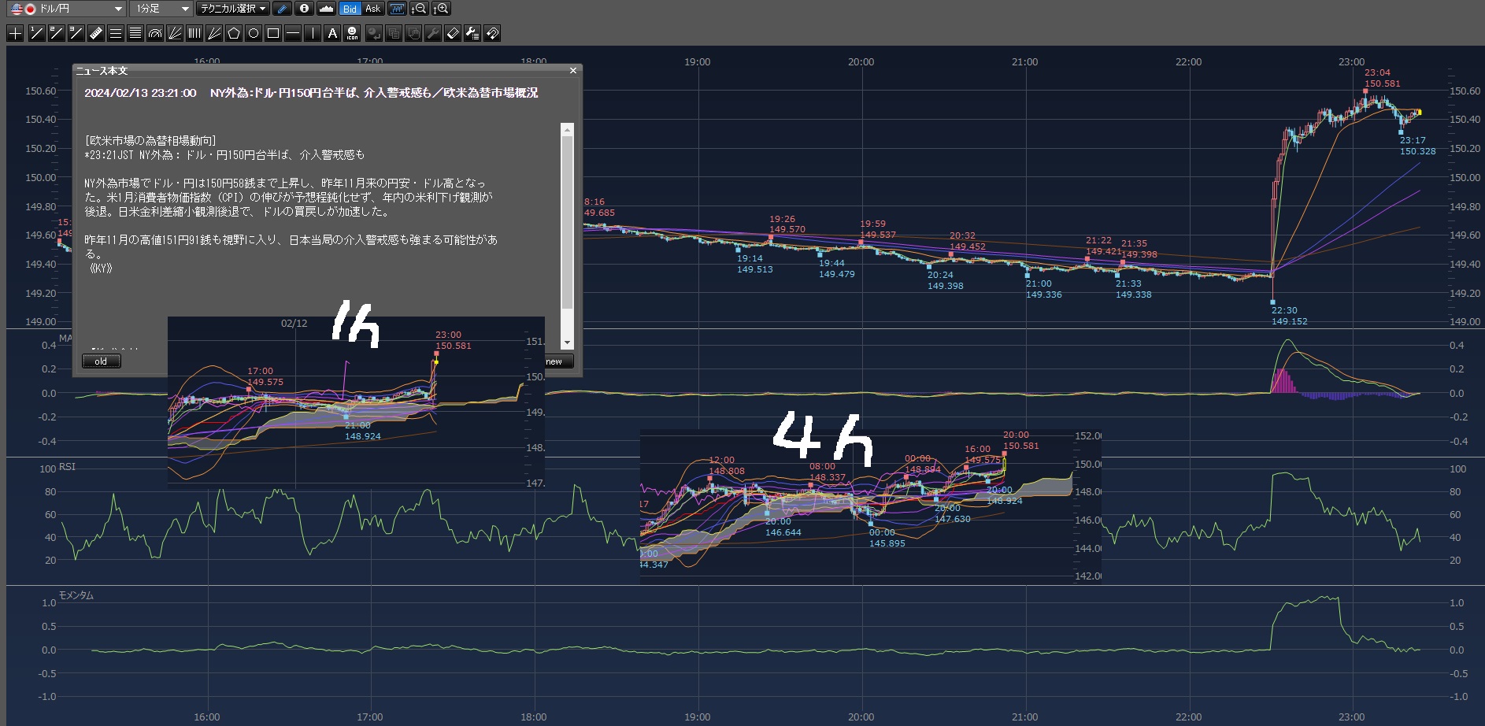
Task: Choose the pentagon shape drawing tool
Action: pos(234,33)
